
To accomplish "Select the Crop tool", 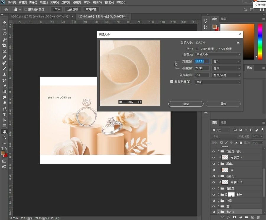I will 4,45.
